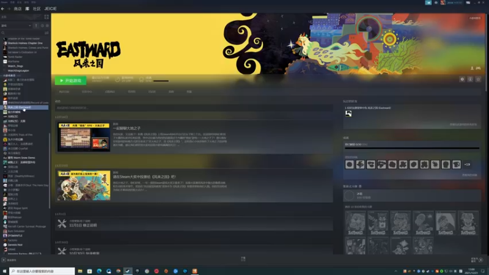Viewport: 489px width, 275px height.
Task: Open advanced filter sliders icon by search
Action: coord(46,33)
